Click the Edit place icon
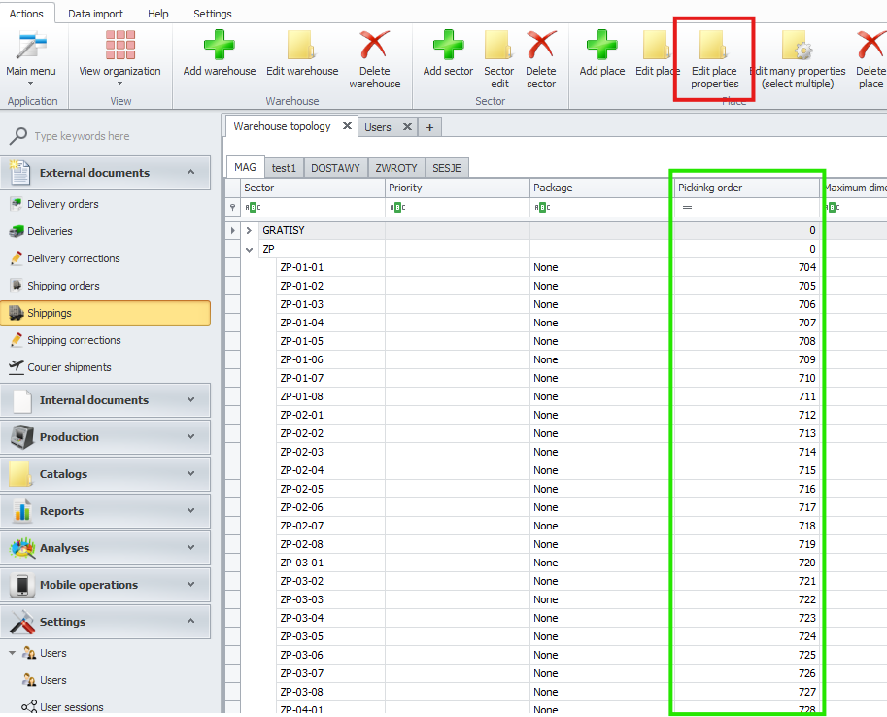Screen dimensions: 887x717 pos(657,46)
